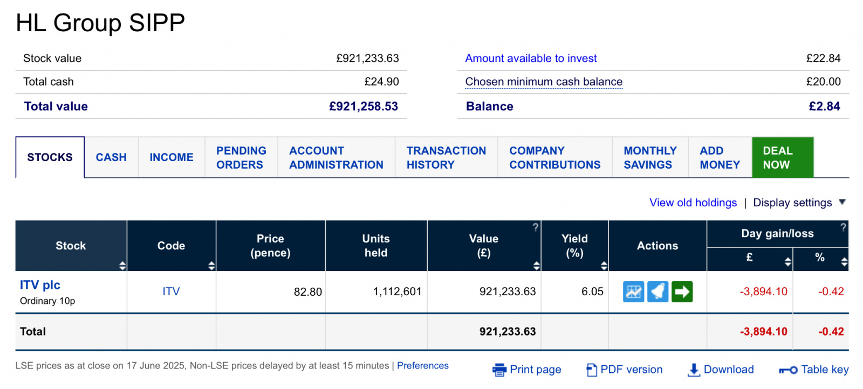Viewport: 863px width, 389px height.
Task: Click the Print page link text
Action: click(535, 370)
